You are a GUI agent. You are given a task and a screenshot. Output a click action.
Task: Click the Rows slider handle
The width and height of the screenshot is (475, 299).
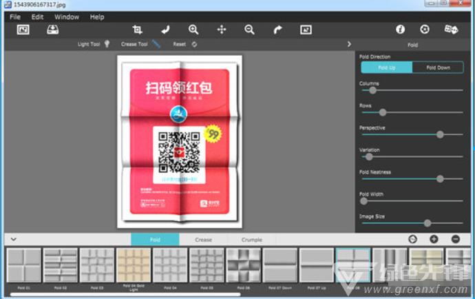383,112
